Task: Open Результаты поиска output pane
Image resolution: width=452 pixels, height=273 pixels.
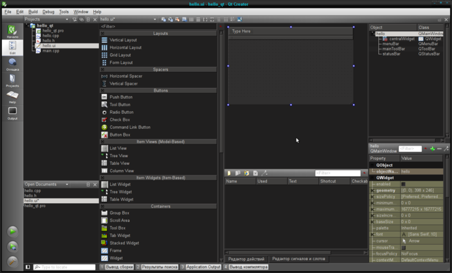Action: tap(157, 267)
